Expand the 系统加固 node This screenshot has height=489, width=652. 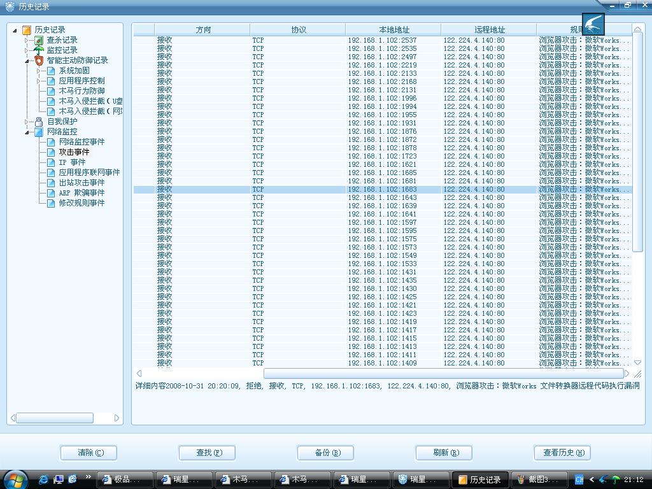(39, 71)
